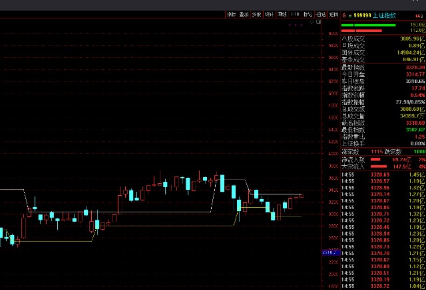Screen dimensions: 426x290
Task: Click the 画线 draw-line tool
Action: pos(282,14)
